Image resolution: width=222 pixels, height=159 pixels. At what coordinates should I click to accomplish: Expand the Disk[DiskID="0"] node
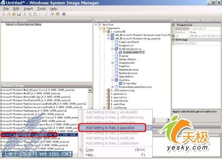pos(117,52)
